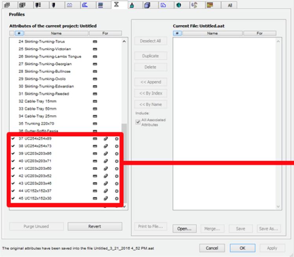Click the beam icon on row UC203x203x71

coord(106,161)
